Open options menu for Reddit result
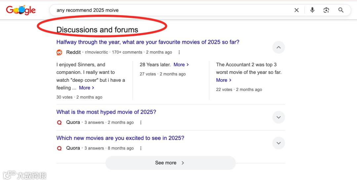The width and height of the screenshot is (357, 182). 179,52
